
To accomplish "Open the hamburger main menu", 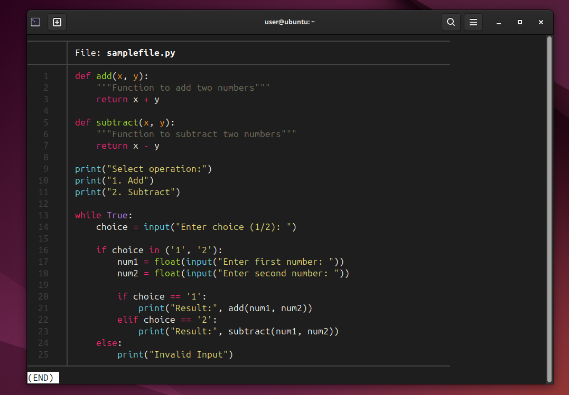I will (x=473, y=22).
